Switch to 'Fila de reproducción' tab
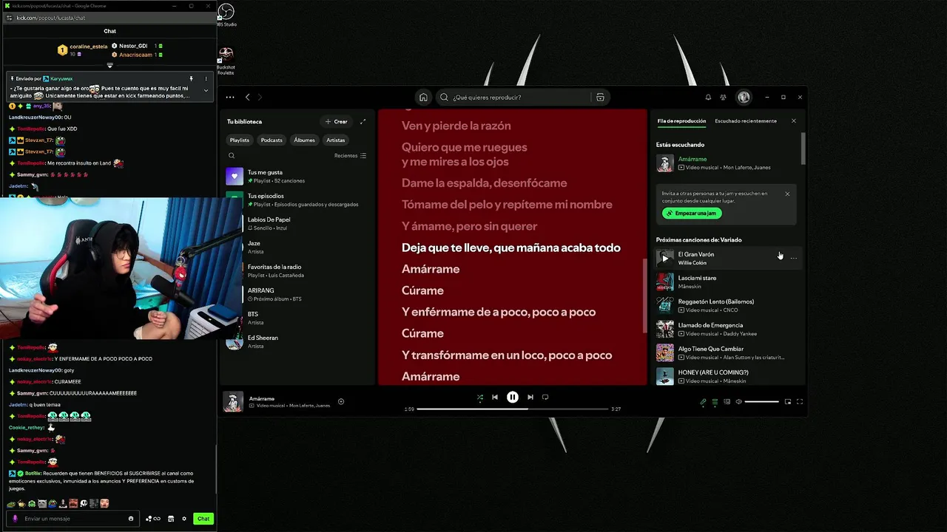947x532 pixels. (681, 120)
